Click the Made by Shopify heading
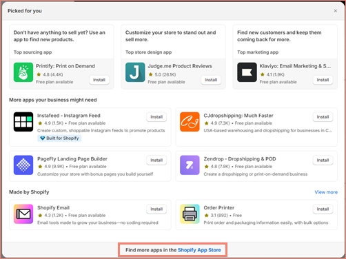Viewport: 346px width, 259px height. pos(29,192)
